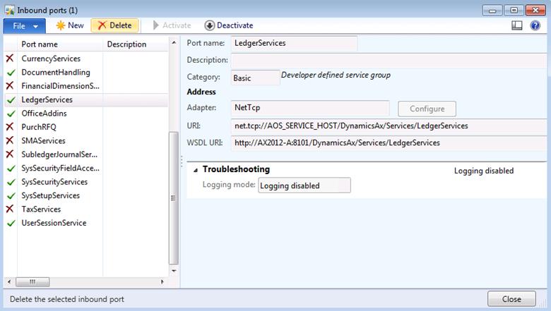The image size is (551, 311).
Task: Click the green check icon for SysSecurityServices
Action: 11,182
